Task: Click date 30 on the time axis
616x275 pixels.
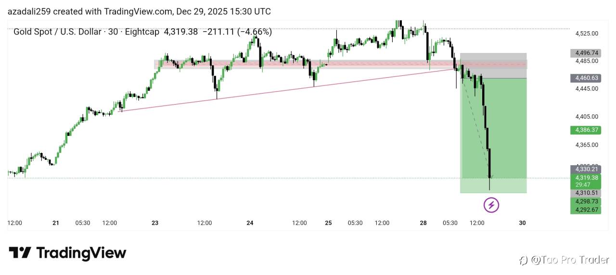Action: [522, 223]
